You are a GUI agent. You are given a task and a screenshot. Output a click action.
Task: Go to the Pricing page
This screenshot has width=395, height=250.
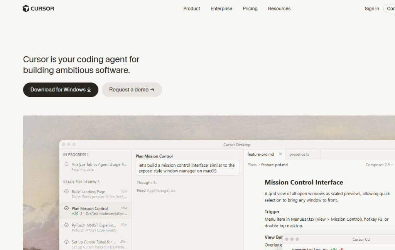250,8
